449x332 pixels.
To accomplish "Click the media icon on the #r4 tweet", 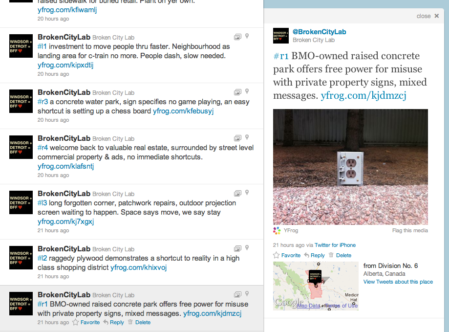I will (x=237, y=138).
